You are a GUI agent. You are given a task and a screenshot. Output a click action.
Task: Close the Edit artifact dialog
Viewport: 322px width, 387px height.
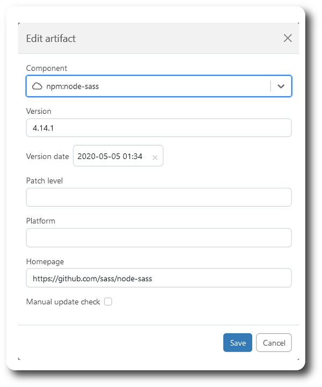288,38
